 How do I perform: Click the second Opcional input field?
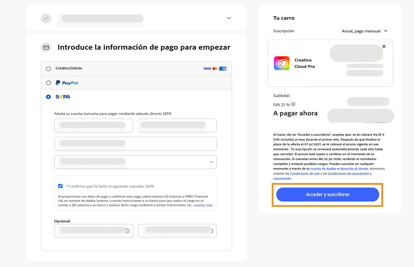[x=178, y=231]
